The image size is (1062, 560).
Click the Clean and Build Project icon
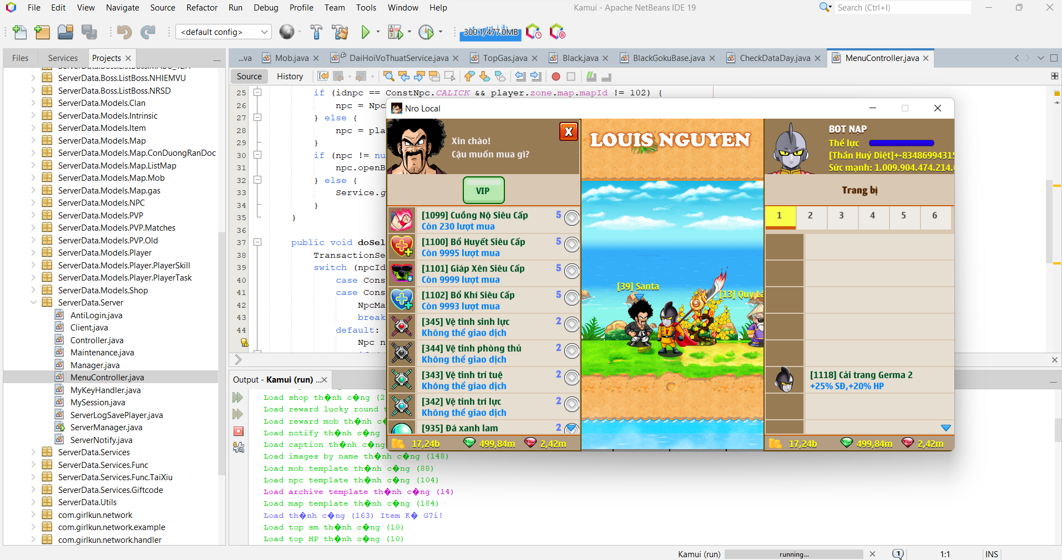[x=340, y=32]
